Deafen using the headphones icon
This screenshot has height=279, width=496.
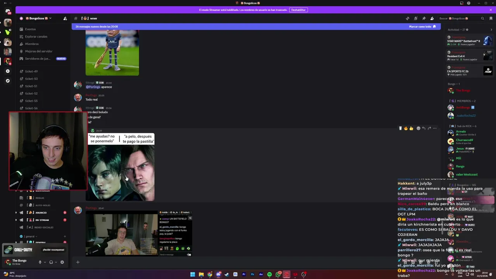(51, 262)
